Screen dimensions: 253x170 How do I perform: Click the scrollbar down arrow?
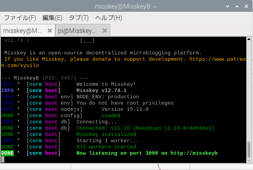pyautogui.click(x=249, y=161)
